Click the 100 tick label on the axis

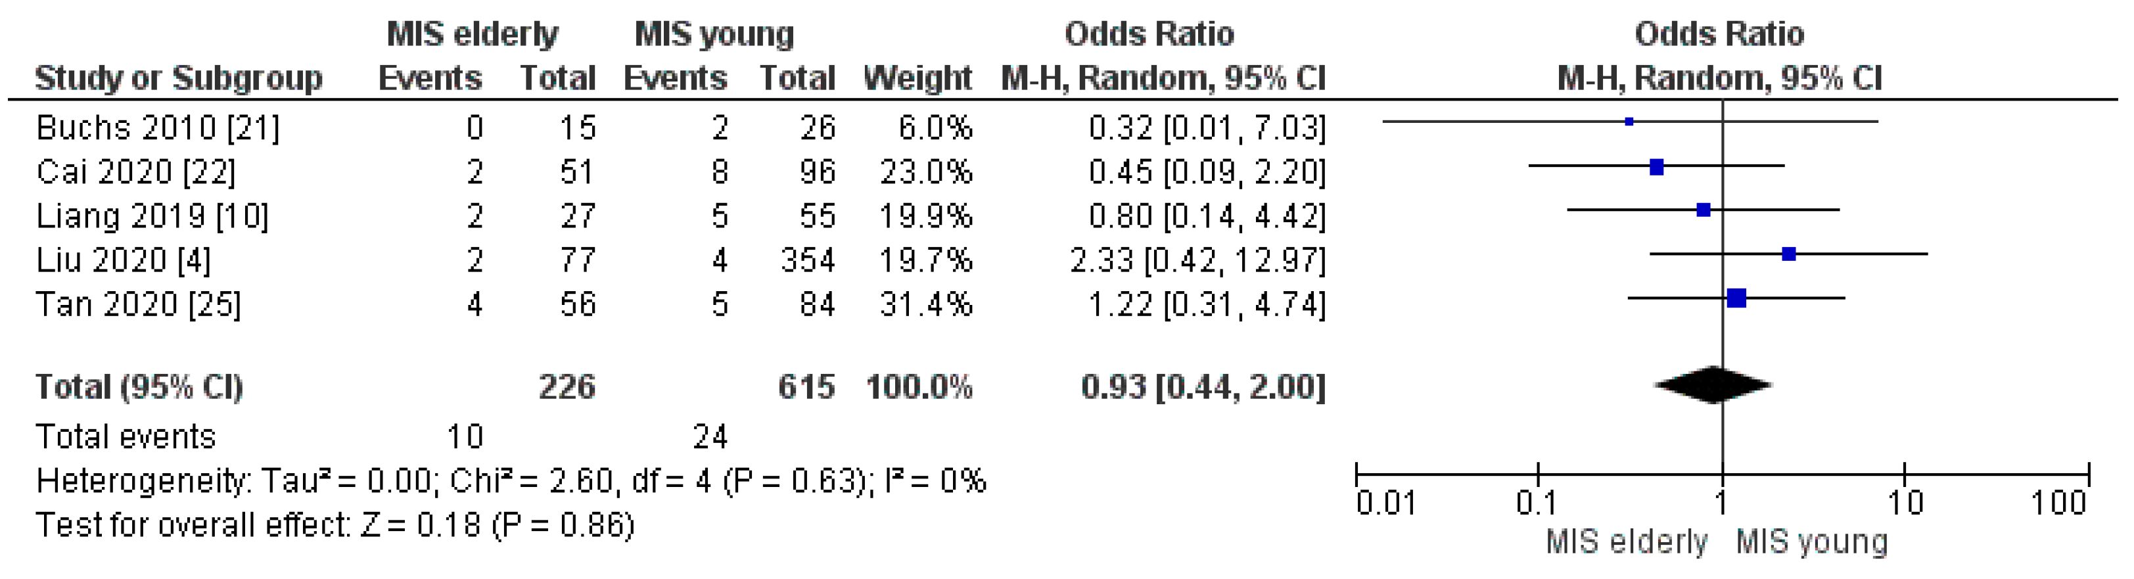(2058, 503)
